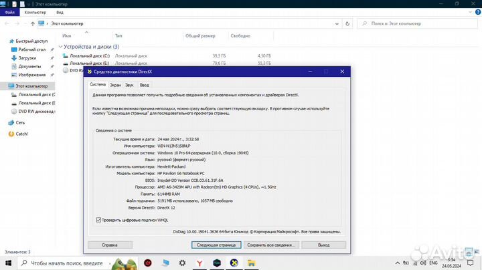482x270 pixels.
Task: Show hidden tray icons chevron
Action: (x=398, y=263)
